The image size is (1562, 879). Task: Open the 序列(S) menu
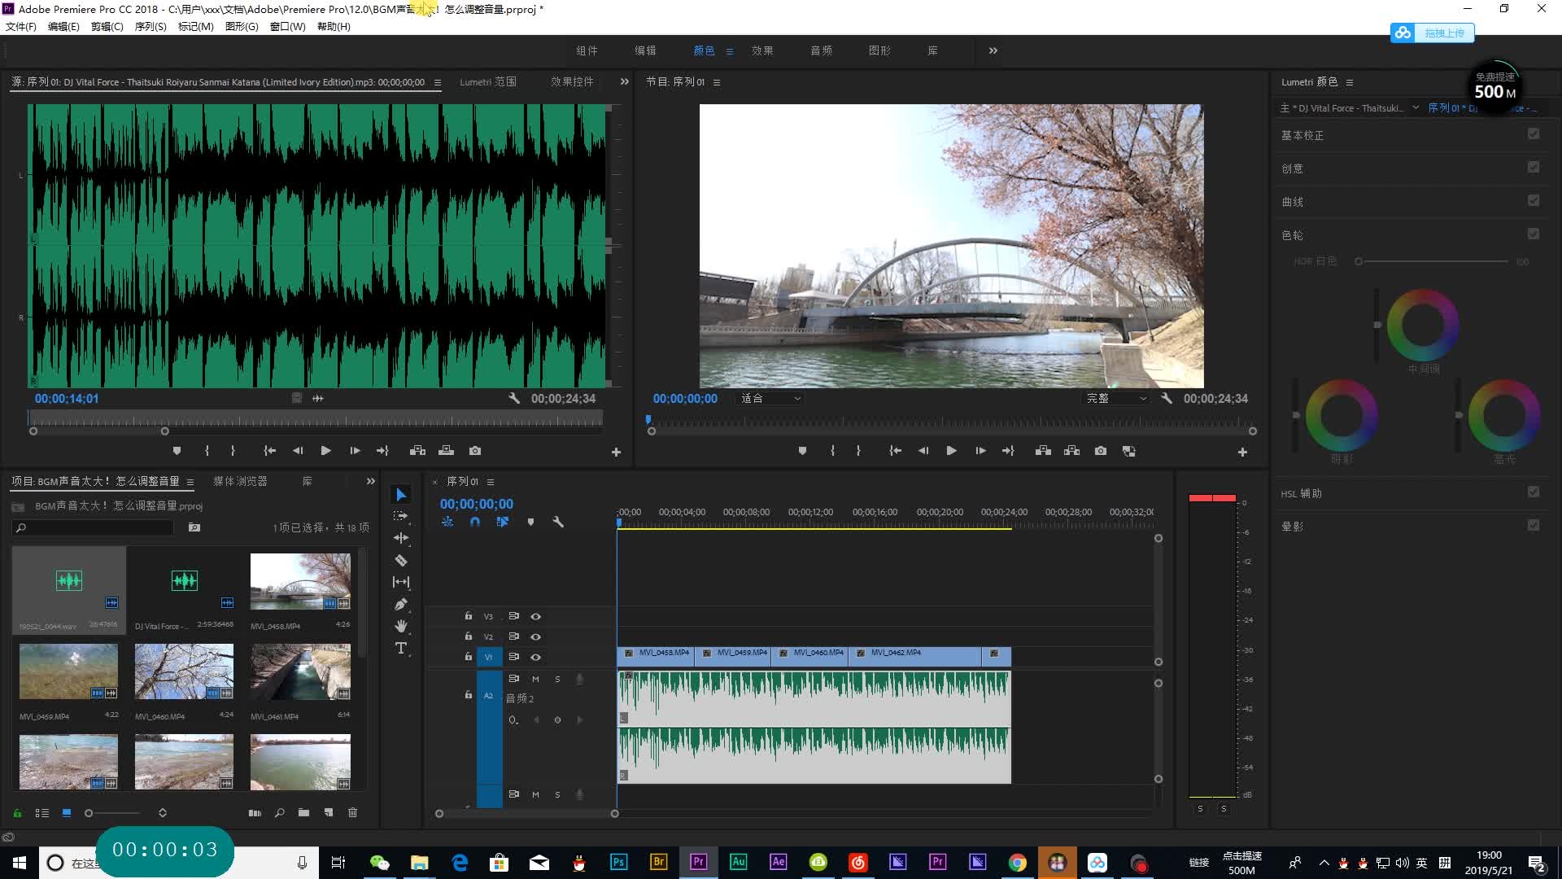pos(151,27)
